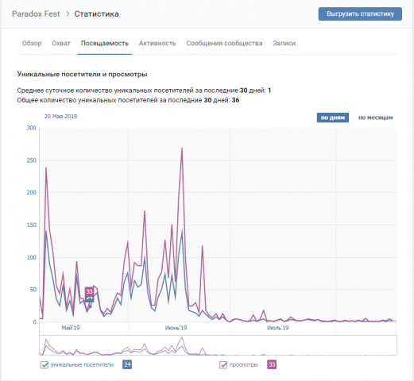This screenshot has height=381, width=414.
Task: Switch to the Охват tab
Action: 61,43
